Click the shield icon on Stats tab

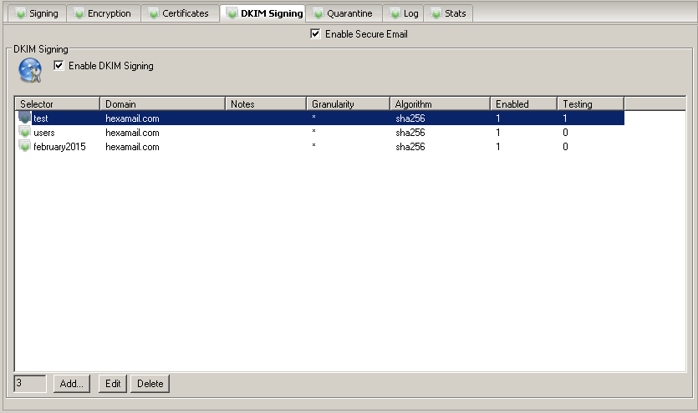[x=436, y=14]
